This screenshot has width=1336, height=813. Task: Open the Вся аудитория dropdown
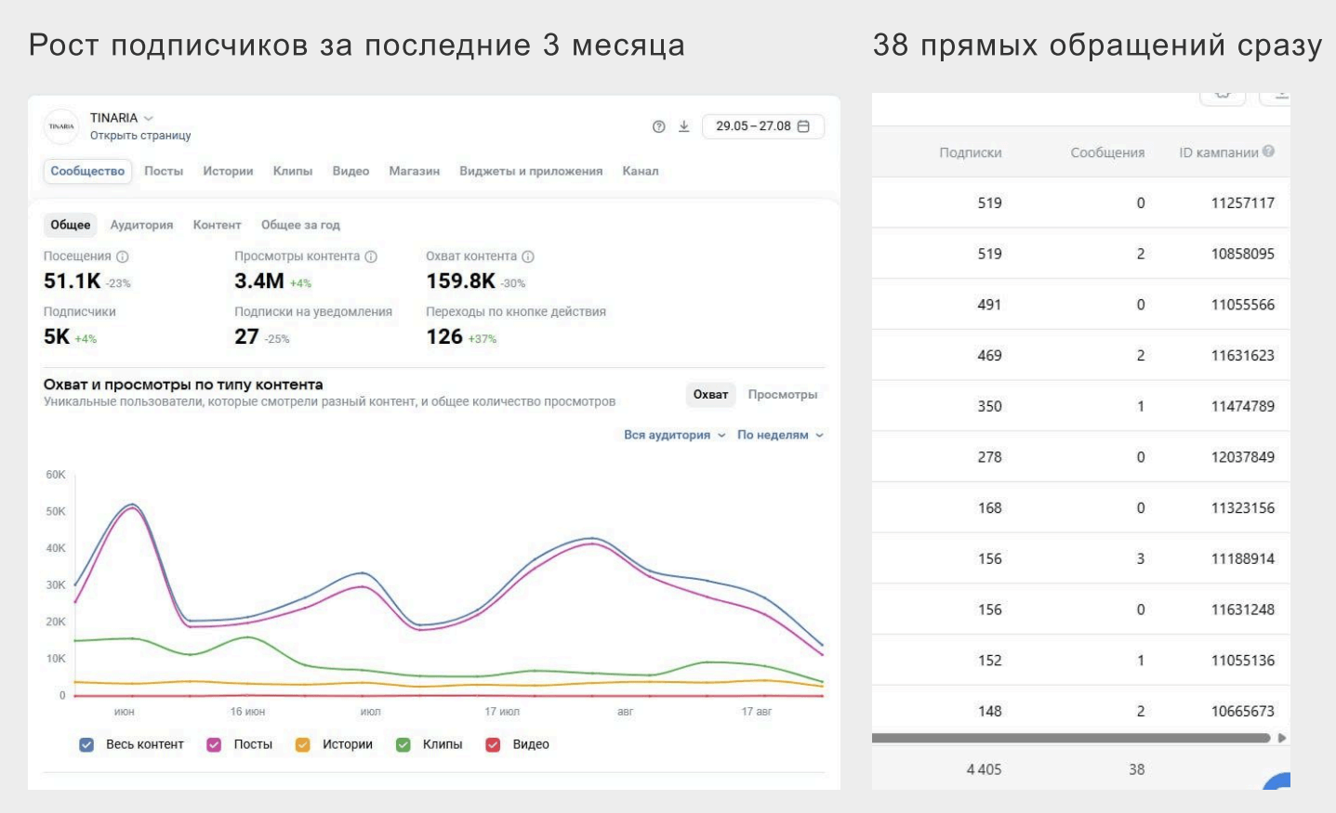(675, 435)
